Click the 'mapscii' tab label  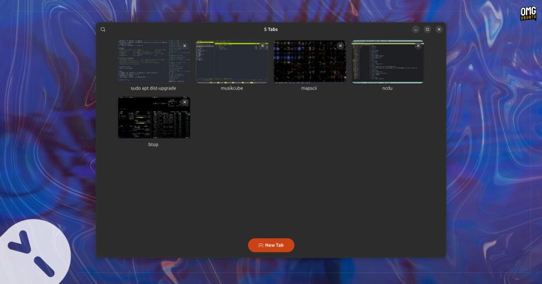309,88
